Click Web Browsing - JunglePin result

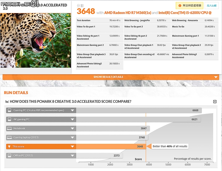click(x=147, y=20)
